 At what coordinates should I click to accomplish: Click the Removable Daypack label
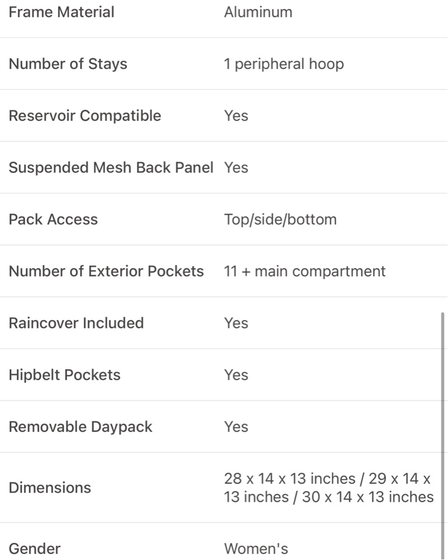[81, 426]
